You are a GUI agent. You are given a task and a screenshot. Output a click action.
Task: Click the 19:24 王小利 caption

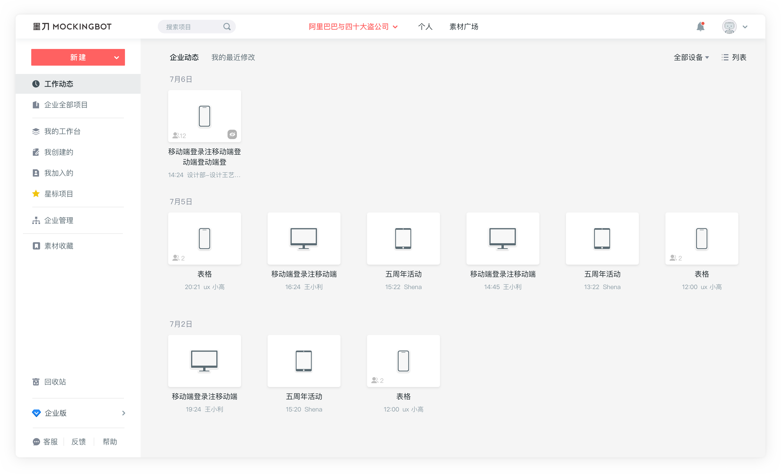[204, 409]
